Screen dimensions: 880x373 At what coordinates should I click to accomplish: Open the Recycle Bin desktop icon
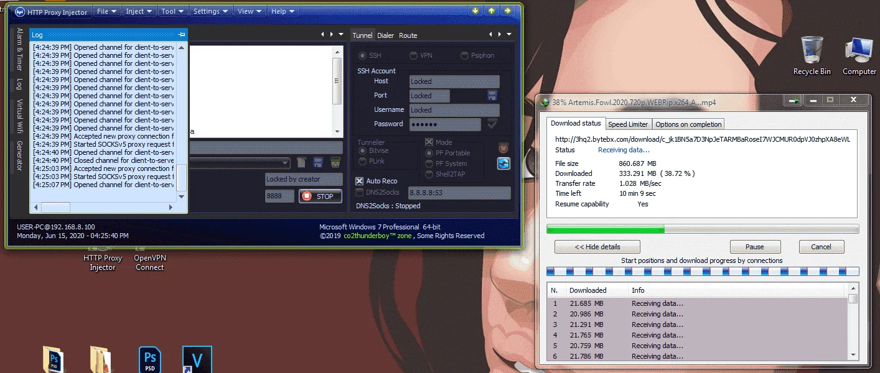pos(812,56)
